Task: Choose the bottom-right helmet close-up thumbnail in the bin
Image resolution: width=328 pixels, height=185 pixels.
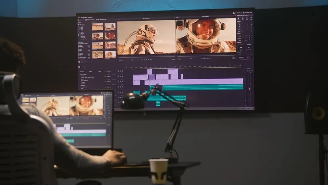Action: point(110,54)
